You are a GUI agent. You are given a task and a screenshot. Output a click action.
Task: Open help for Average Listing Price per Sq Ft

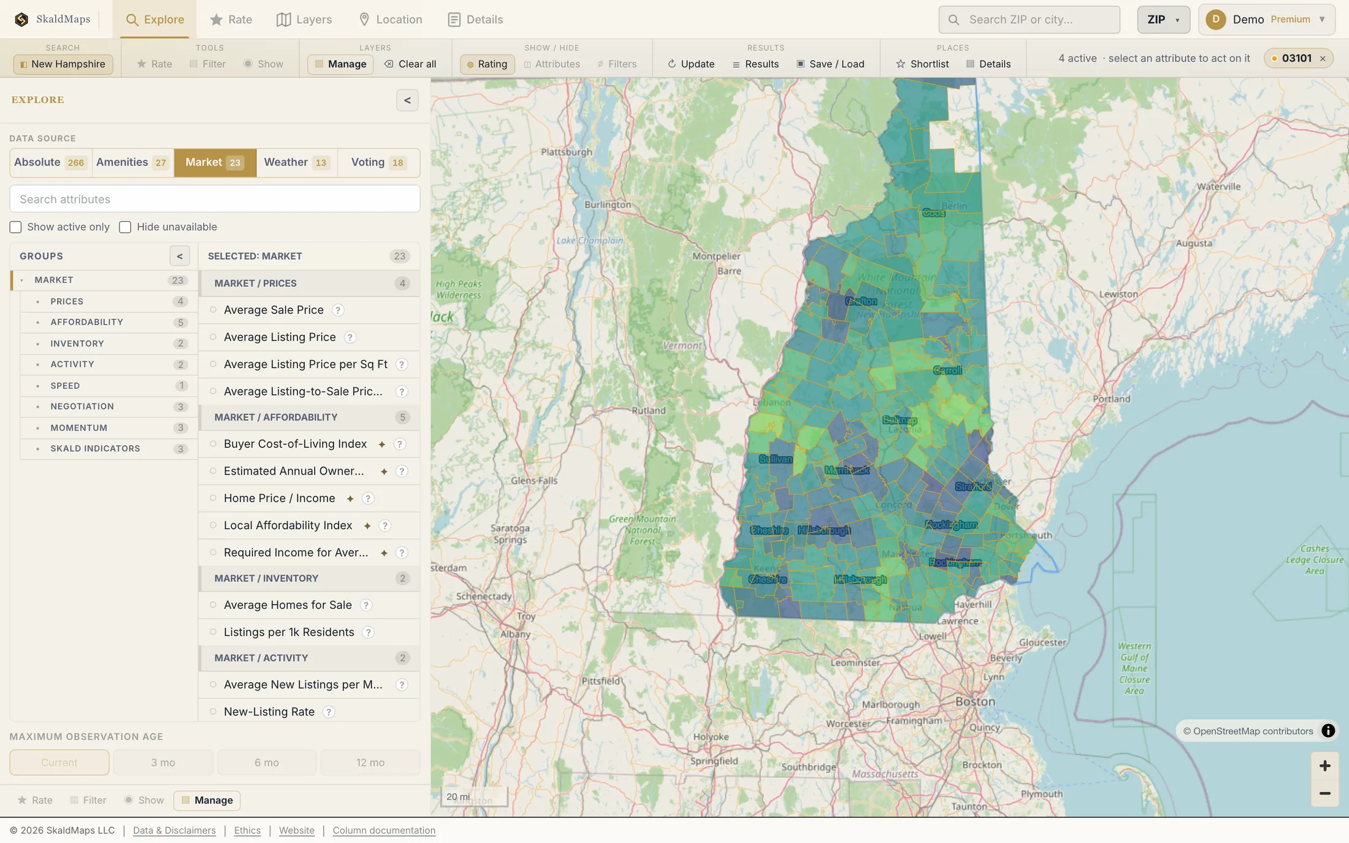point(402,364)
